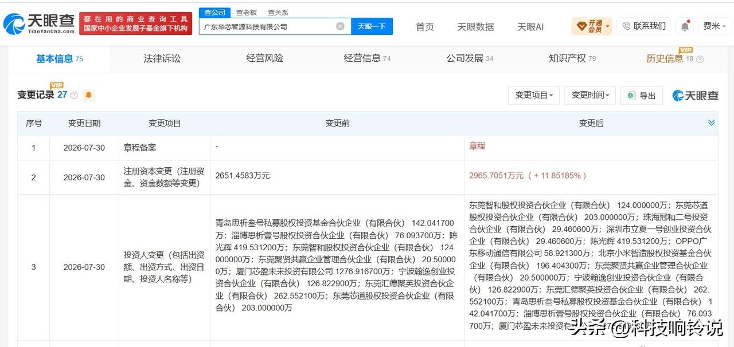Open the 天眼AI nav link
Viewport: 734px width, 347px height.
tap(530, 26)
